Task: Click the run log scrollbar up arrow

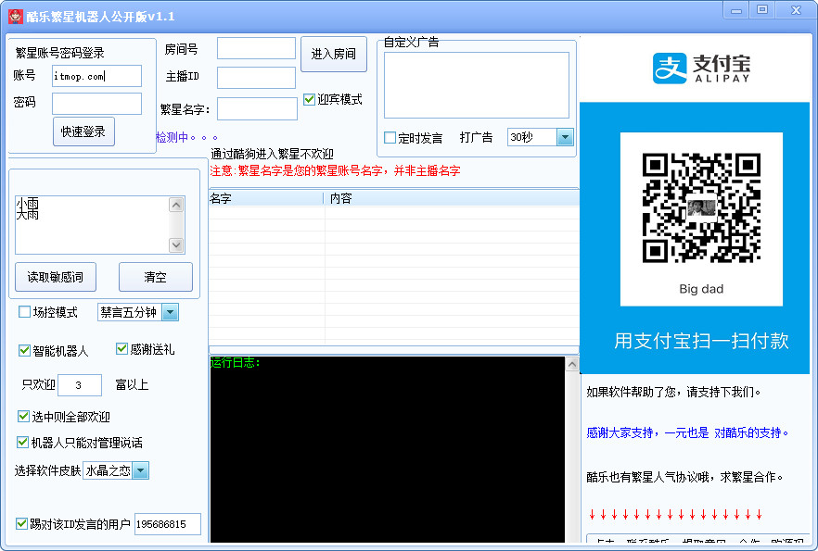Action: click(571, 364)
